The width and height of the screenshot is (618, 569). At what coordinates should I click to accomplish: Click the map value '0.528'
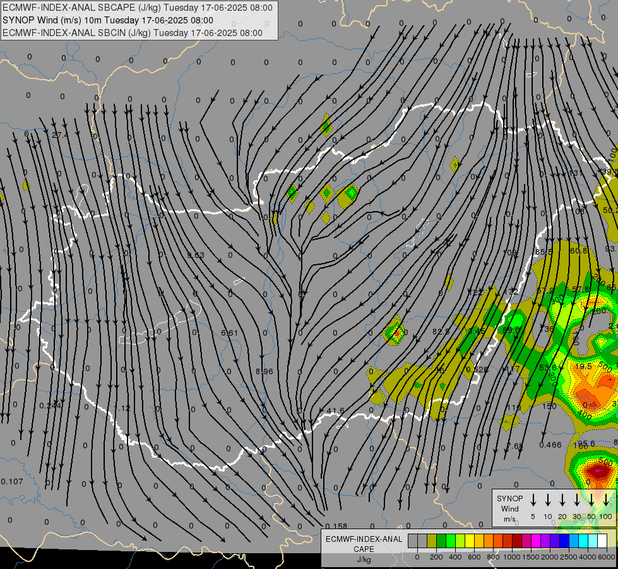coord(477,370)
